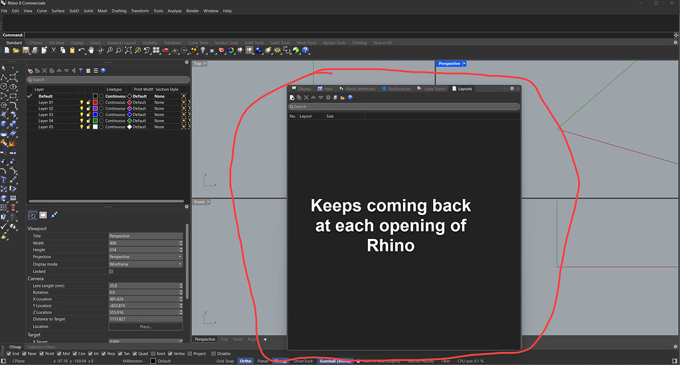Cut selection with the scissors icon

coord(53,50)
